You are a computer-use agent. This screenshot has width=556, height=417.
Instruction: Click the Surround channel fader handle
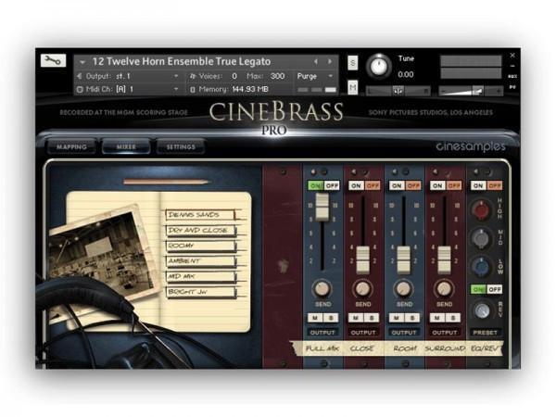point(444,259)
